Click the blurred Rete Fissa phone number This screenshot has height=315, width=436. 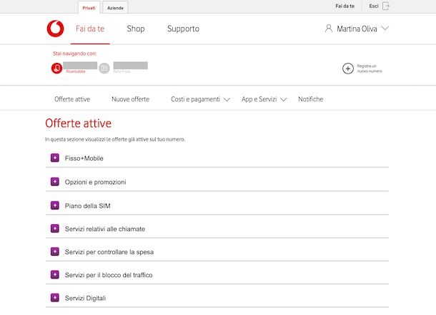130,66
